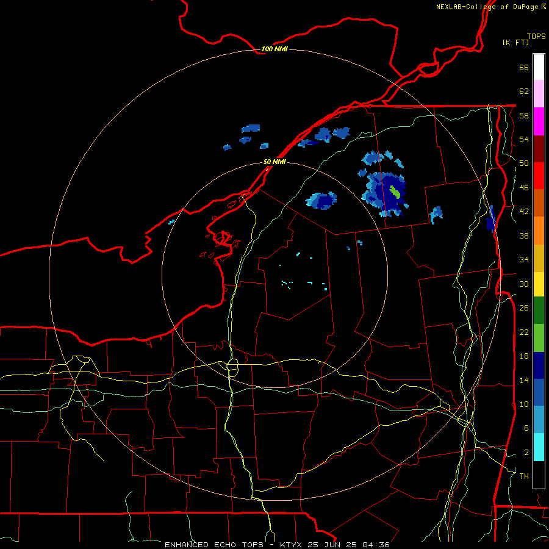Click the legend value '42'
Image resolution: width=549 pixels, height=549 pixels.
pos(524,212)
